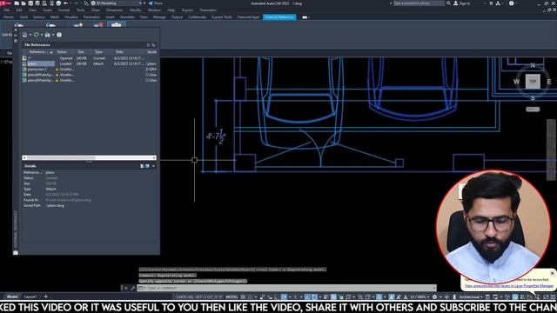This screenshot has width=557, height=313.
Task: Open the Help question mark icon
Action: pos(511,3)
